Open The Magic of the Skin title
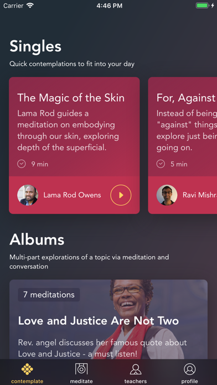Screen dimensions: 217x385 point(71,98)
